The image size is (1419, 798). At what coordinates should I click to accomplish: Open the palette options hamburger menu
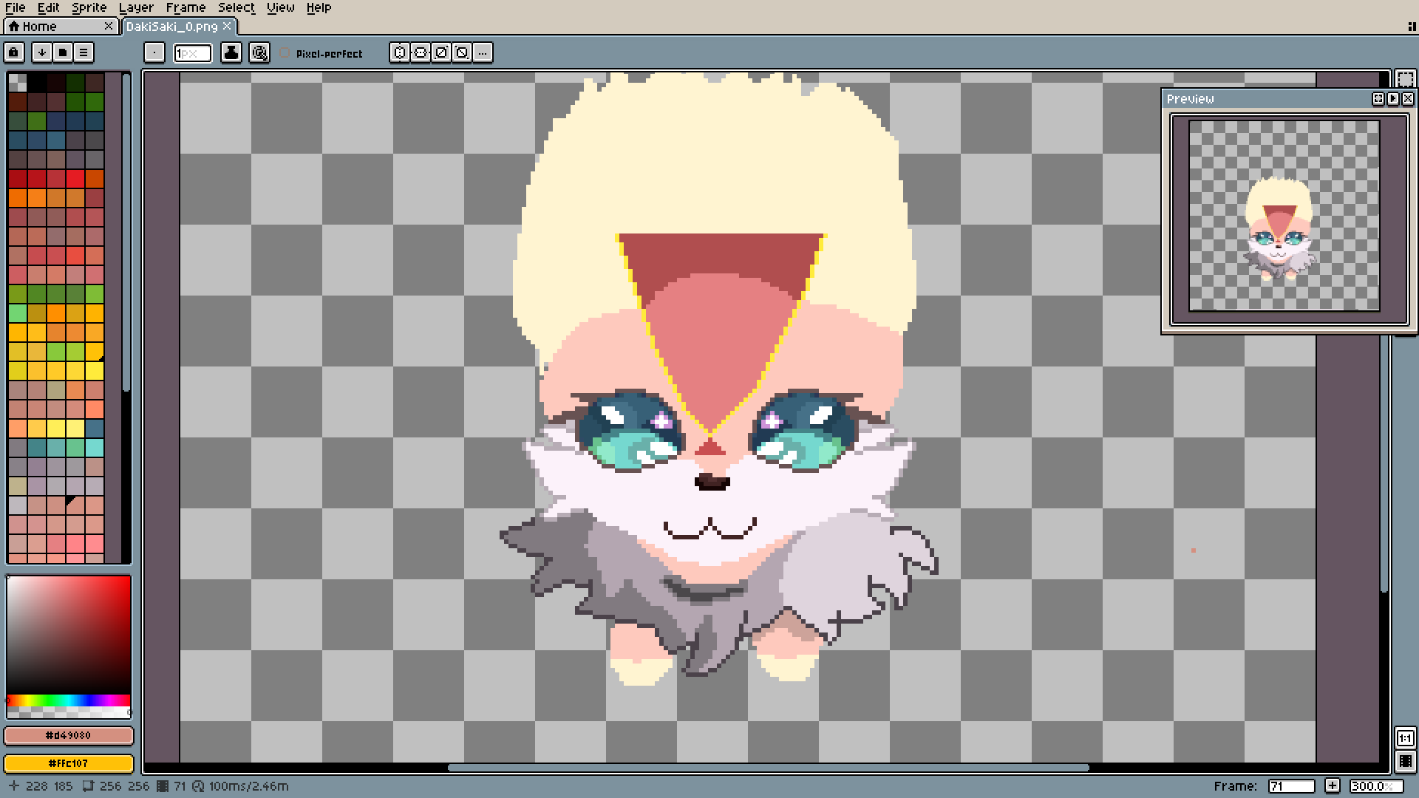(x=84, y=52)
